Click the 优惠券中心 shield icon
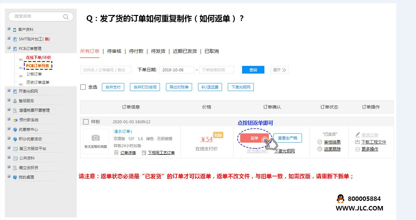 point(15,130)
